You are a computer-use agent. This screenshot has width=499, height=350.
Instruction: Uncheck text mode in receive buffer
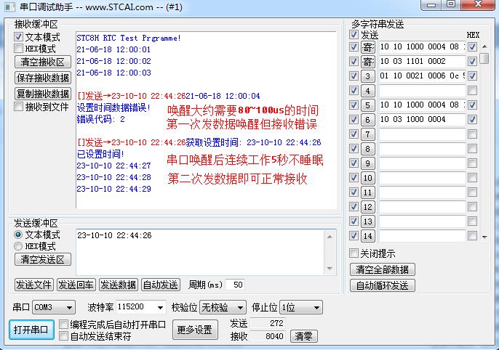pyautogui.click(x=18, y=37)
